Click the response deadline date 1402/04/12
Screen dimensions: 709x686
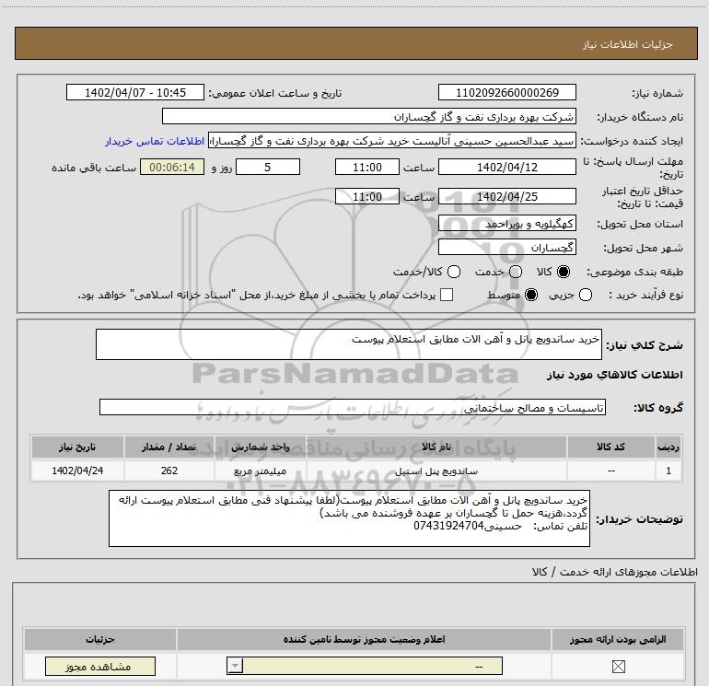[x=506, y=167]
